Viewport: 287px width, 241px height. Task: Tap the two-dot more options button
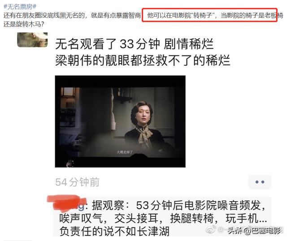(x=260, y=182)
